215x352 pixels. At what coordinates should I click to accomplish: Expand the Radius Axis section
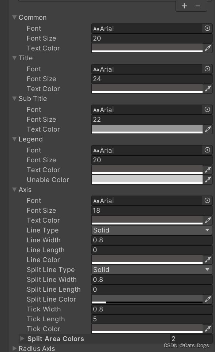click(x=14, y=348)
